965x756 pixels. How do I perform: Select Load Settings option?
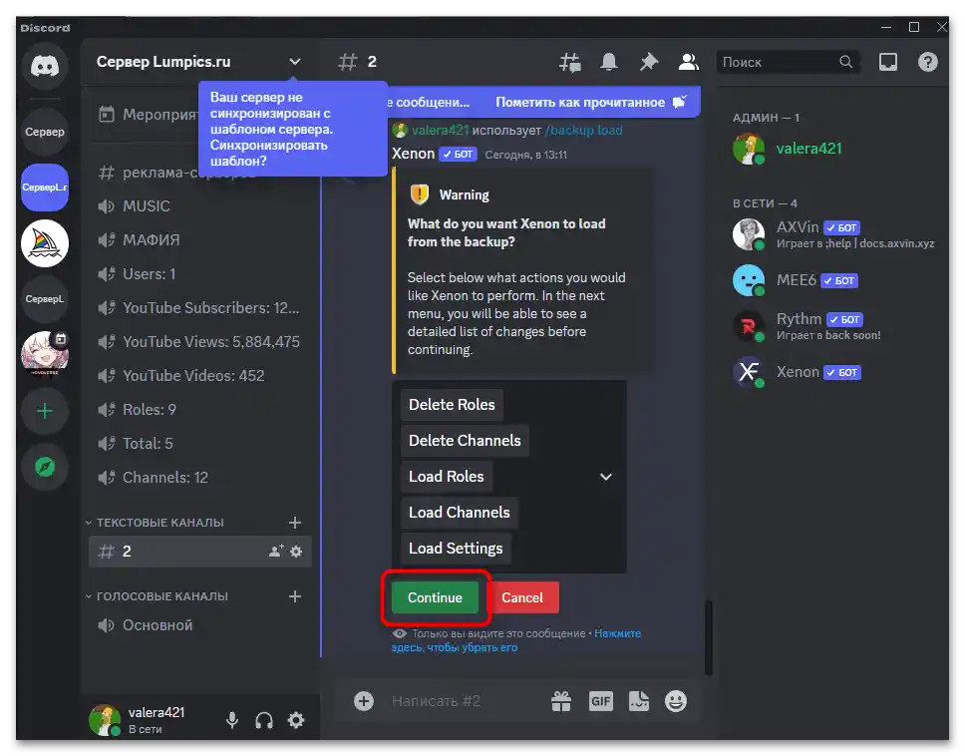pyautogui.click(x=456, y=548)
